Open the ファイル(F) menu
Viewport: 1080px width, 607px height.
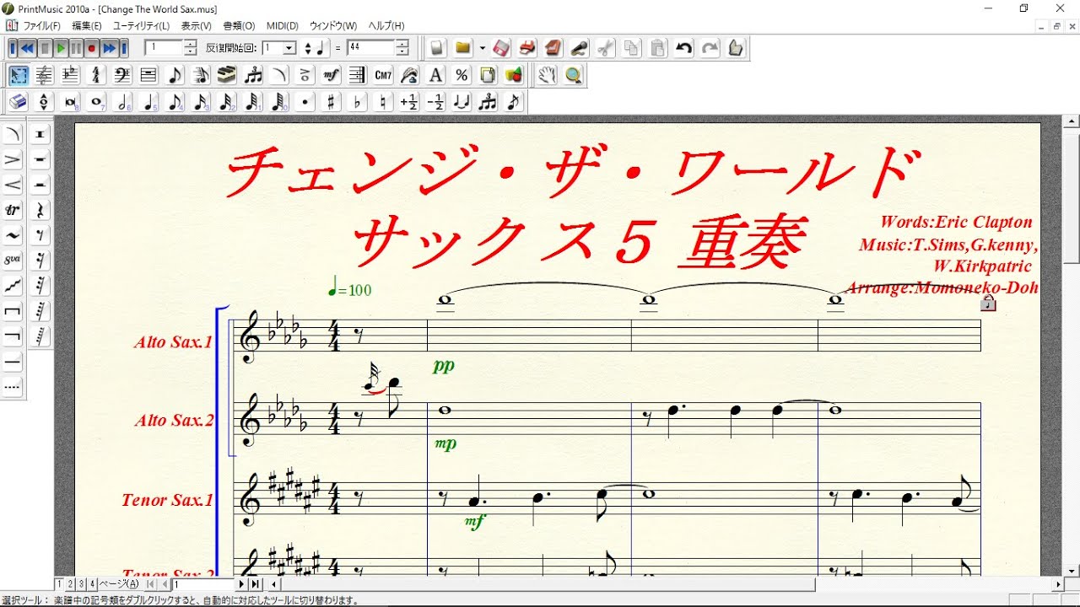pos(42,25)
